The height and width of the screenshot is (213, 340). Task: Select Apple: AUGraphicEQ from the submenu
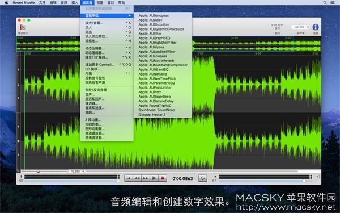[x=154, y=38]
